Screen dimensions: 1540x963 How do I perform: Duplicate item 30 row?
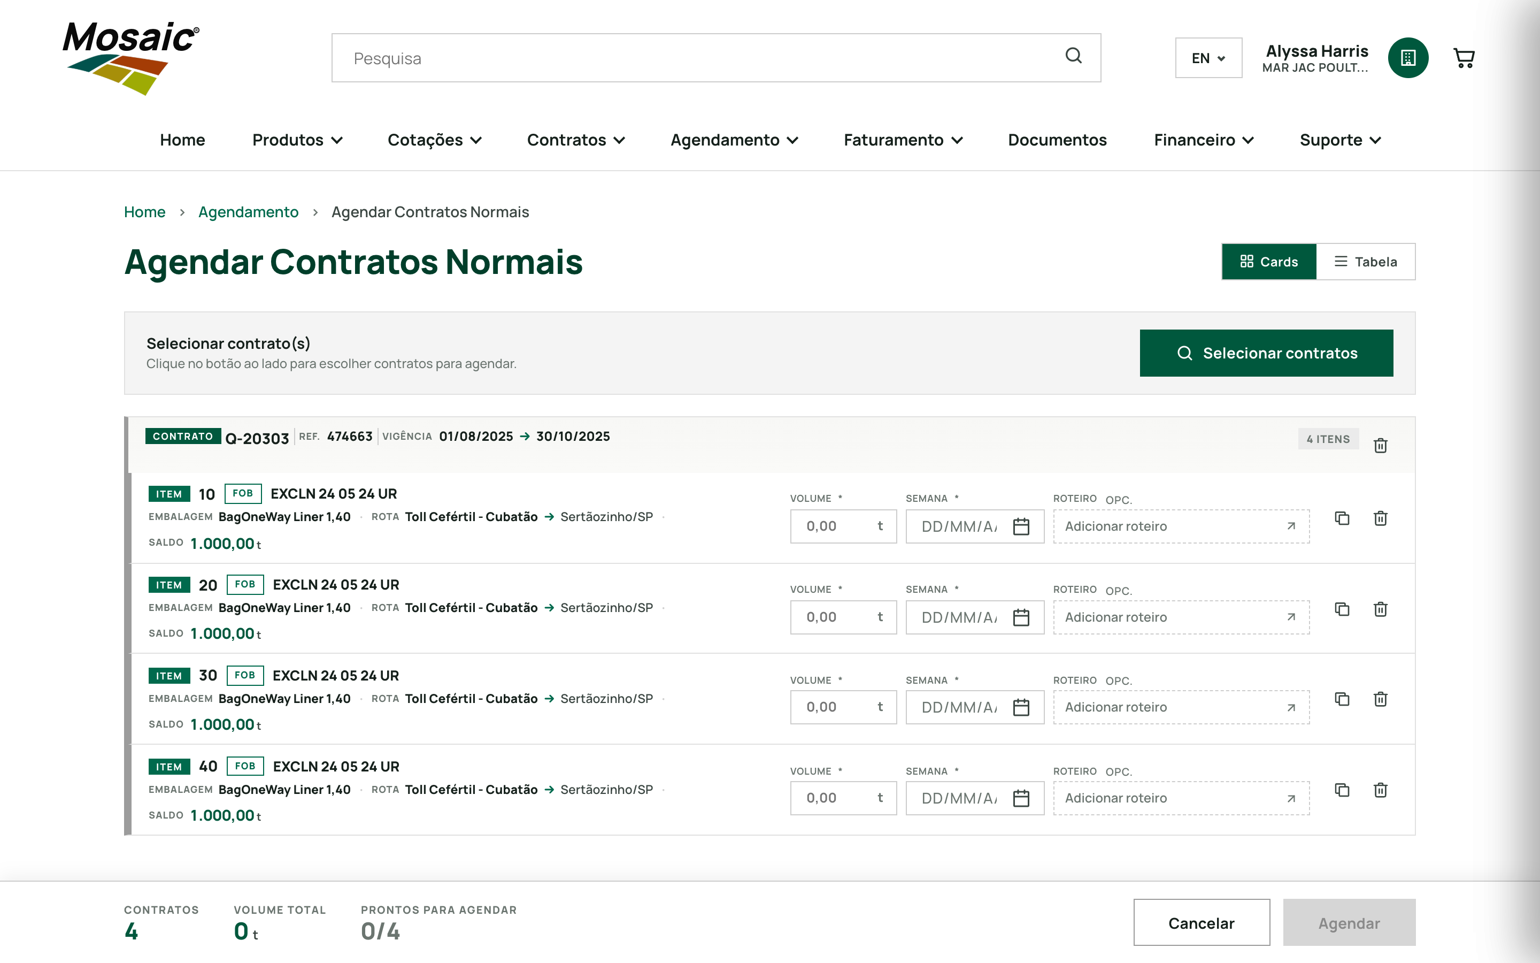1342,699
